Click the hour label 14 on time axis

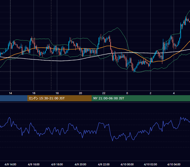coord(10,93)
